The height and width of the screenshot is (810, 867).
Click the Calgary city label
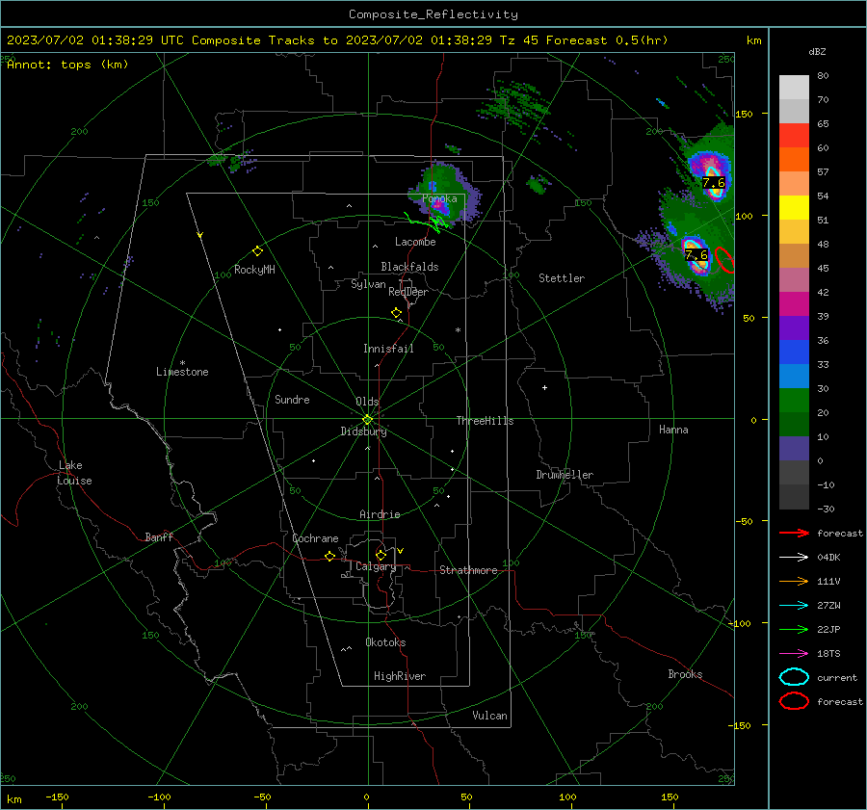coord(376,566)
